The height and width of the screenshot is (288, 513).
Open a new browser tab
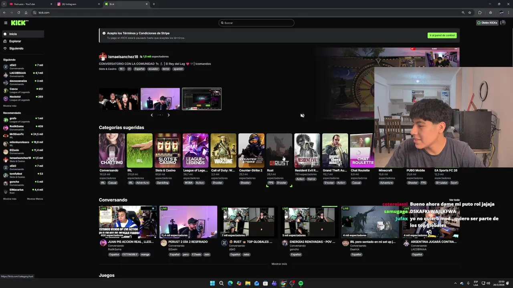[x=154, y=4]
